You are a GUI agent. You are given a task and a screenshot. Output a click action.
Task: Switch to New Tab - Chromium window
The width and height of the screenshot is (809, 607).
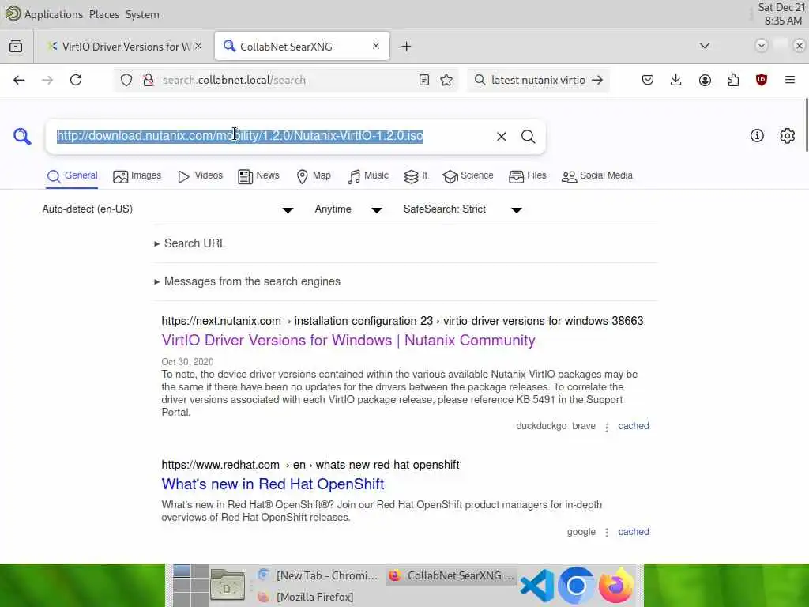[318, 575]
